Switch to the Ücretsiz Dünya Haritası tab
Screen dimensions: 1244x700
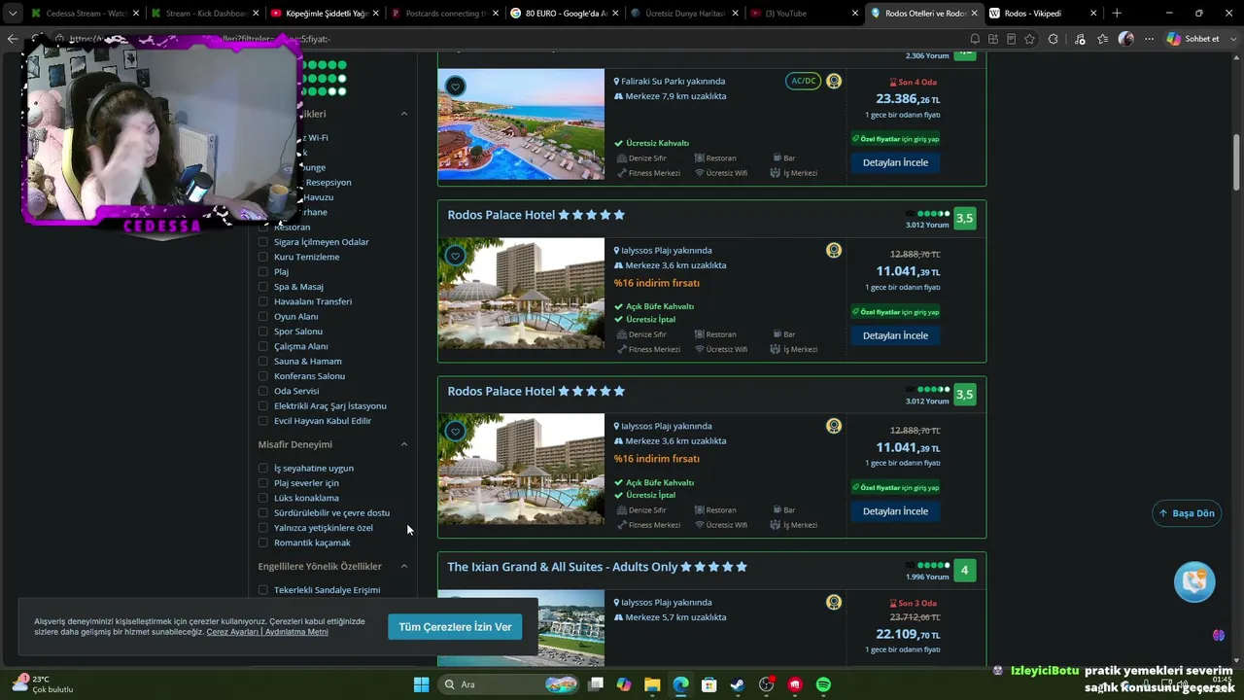click(685, 14)
